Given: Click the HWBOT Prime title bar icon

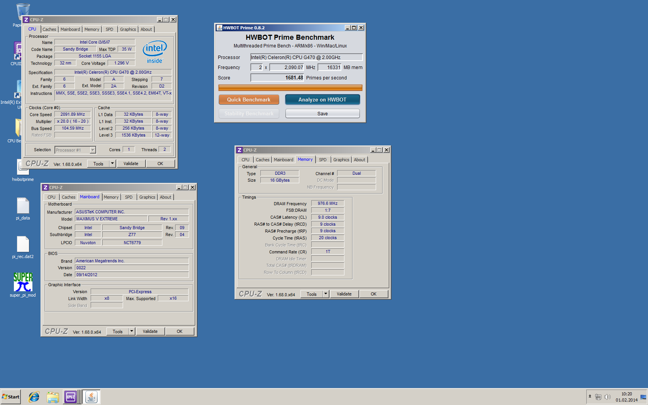Looking at the screenshot, I should point(219,28).
